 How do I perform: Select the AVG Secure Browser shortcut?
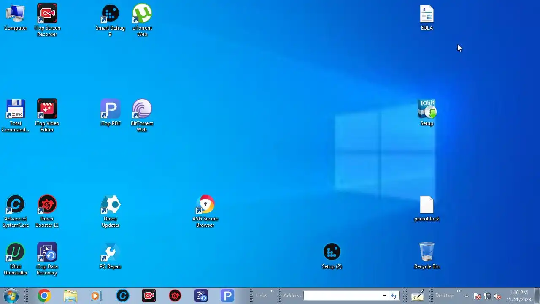(x=205, y=211)
